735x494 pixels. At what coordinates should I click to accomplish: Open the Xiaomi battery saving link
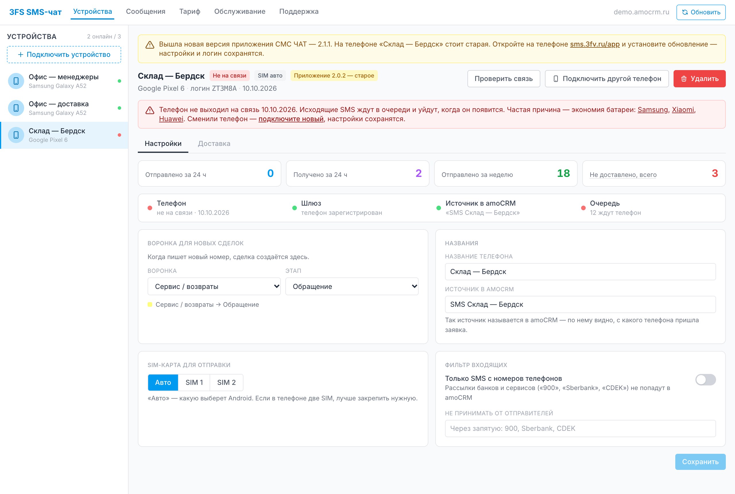click(x=683, y=110)
